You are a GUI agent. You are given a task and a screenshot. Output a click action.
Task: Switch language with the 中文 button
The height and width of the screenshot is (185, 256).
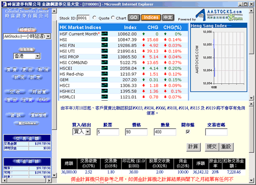coord(168,17)
